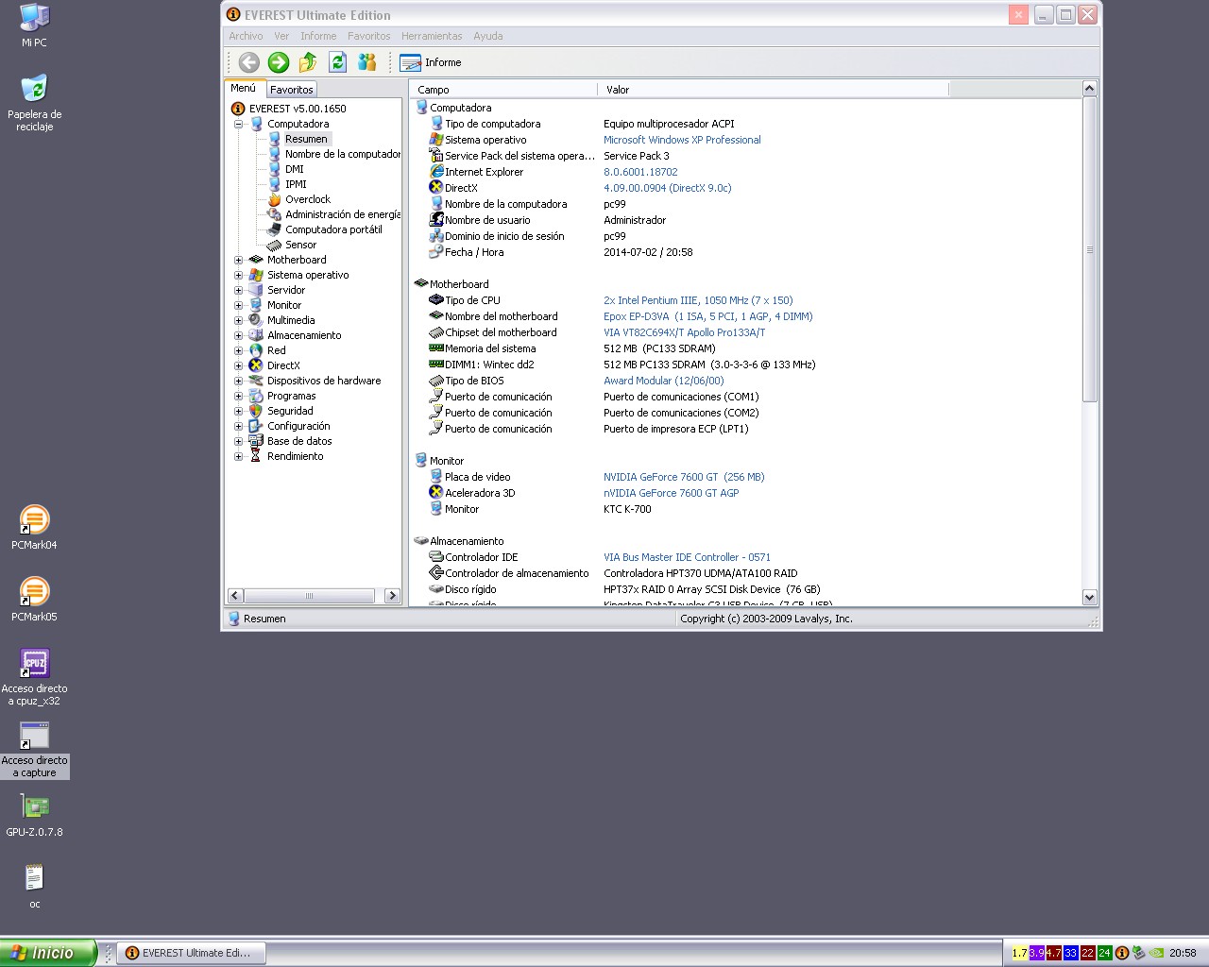Viewport: 1209px width, 967px height.
Task: Select the capture shortcut icon on desktop
Action: click(x=34, y=735)
